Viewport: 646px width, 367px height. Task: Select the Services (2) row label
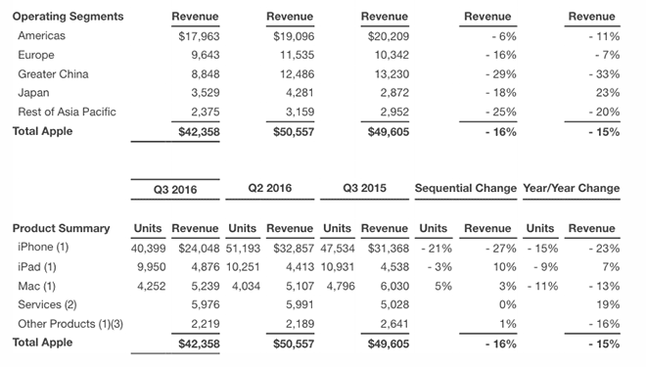click(x=47, y=304)
